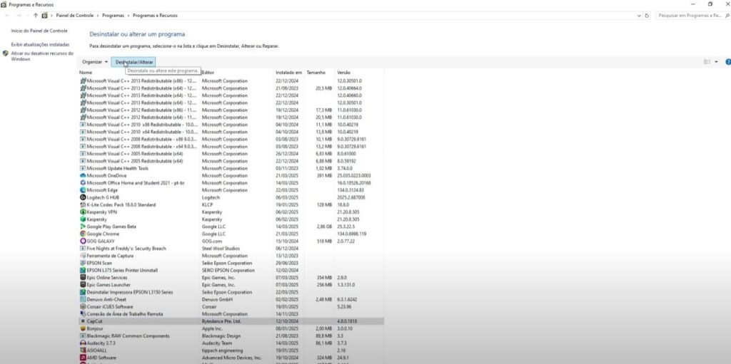The height and width of the screenshot is (364, 731).
Task: Sort by the Nome column header
Action: 86,73
